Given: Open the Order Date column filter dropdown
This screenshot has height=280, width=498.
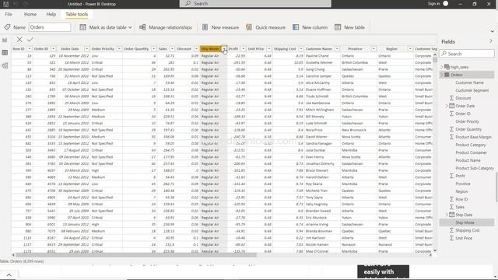Looking at the screenshot, I should click(86, 49).
